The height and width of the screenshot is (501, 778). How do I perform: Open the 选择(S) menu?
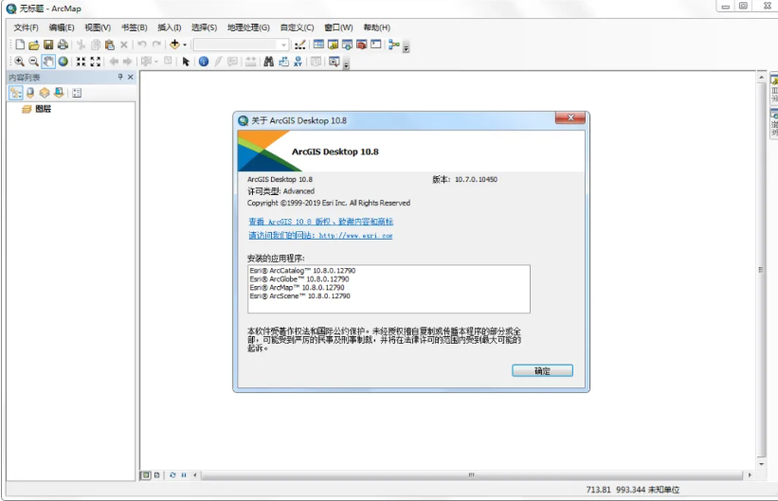204,27
